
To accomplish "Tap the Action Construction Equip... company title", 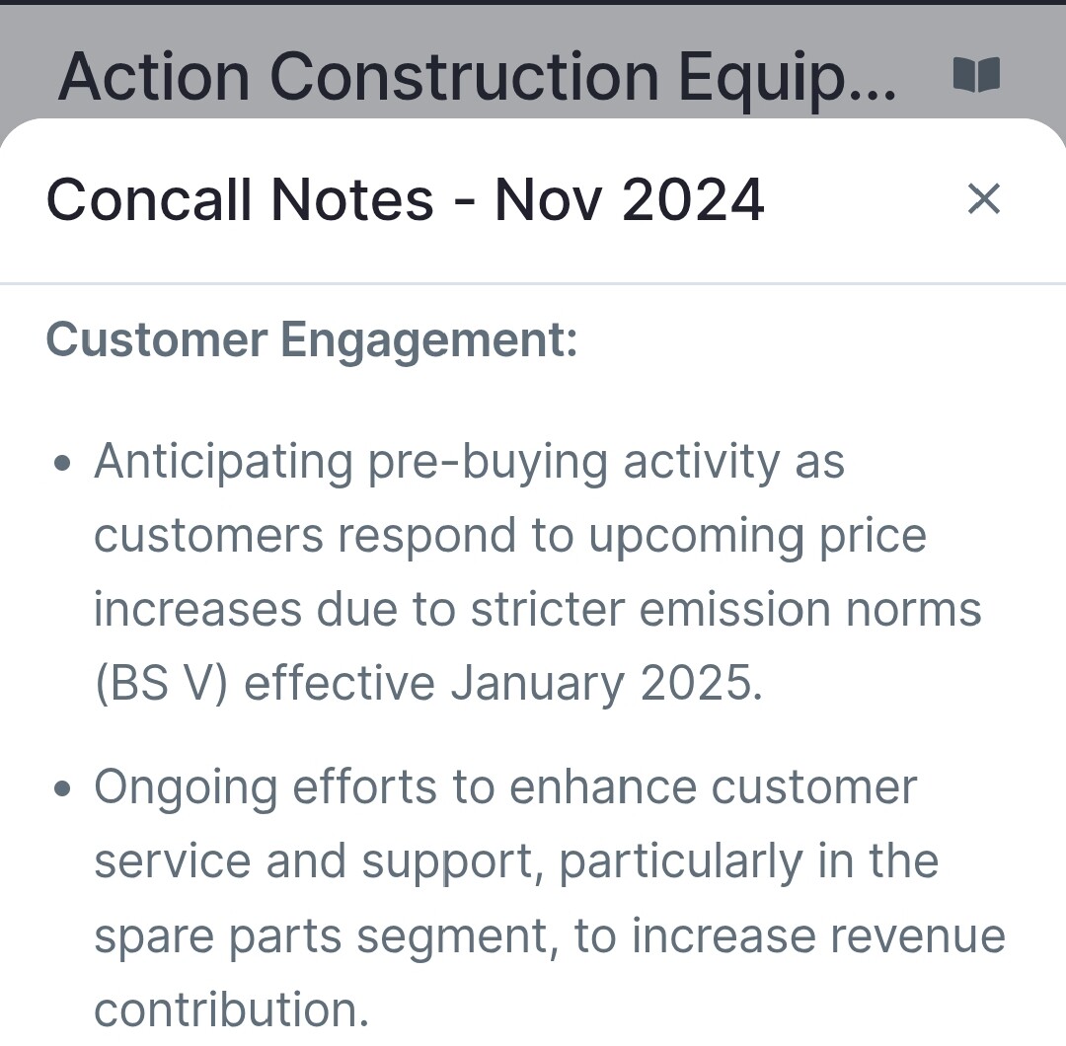I will click(x=478, y=79).
